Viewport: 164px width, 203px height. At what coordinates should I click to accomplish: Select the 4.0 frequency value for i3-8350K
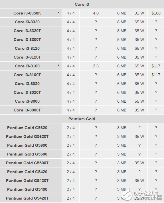pos(96,13)
